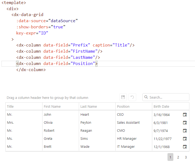Go to page 1 of the grid
195x163 pixels.
[x=170, y=157]
